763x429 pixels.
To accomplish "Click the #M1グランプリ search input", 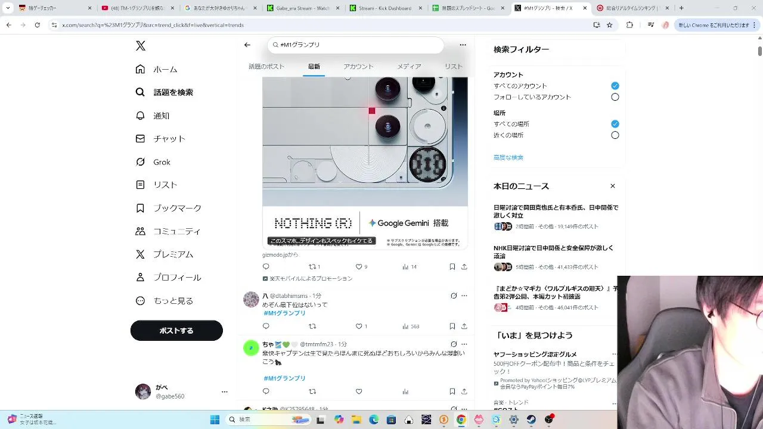I will 356,45.
